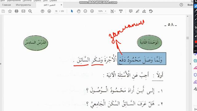This screenshot has width=197, height=111.
Task: Switch to the Инструменты tab
Action: [x=23, y=5]
